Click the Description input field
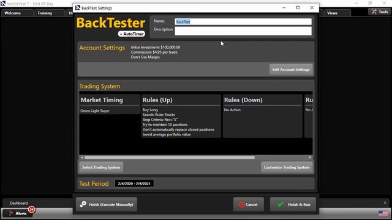392x220 pixels. pyautogui.click(x=243, y=31)
